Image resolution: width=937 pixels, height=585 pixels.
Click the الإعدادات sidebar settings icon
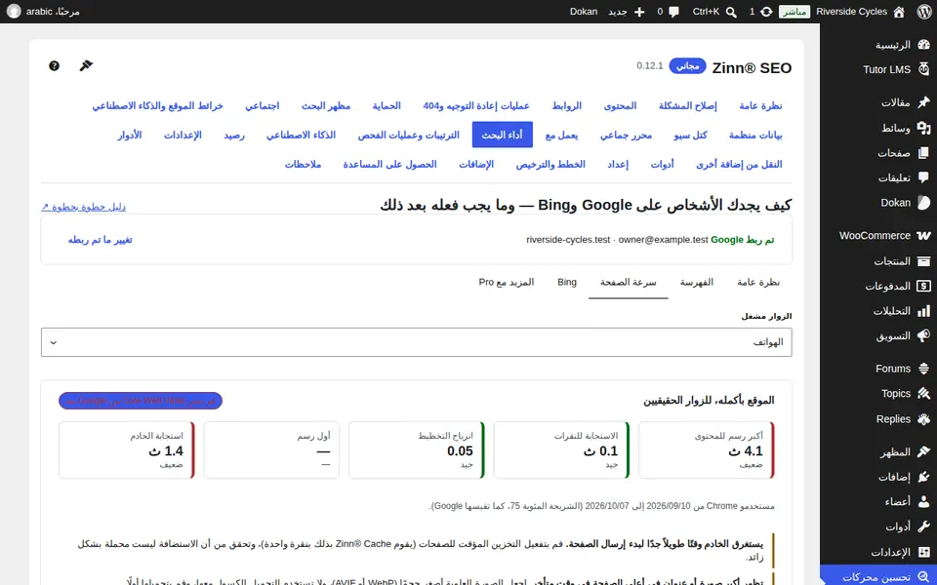(924, 552)
